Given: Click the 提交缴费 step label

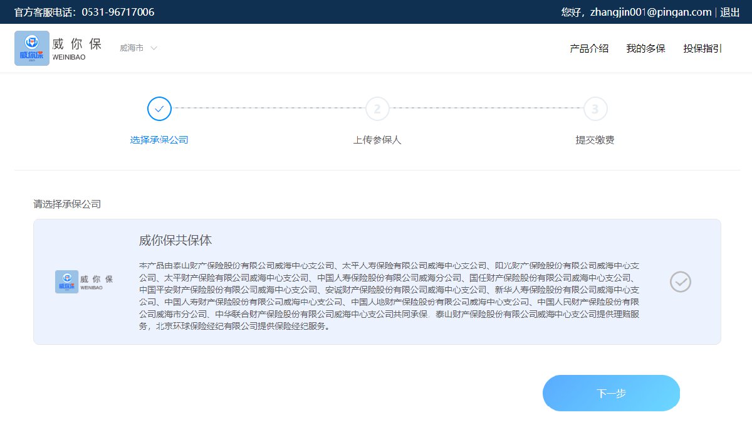Looking at the screenshot, I should point(595,140).
